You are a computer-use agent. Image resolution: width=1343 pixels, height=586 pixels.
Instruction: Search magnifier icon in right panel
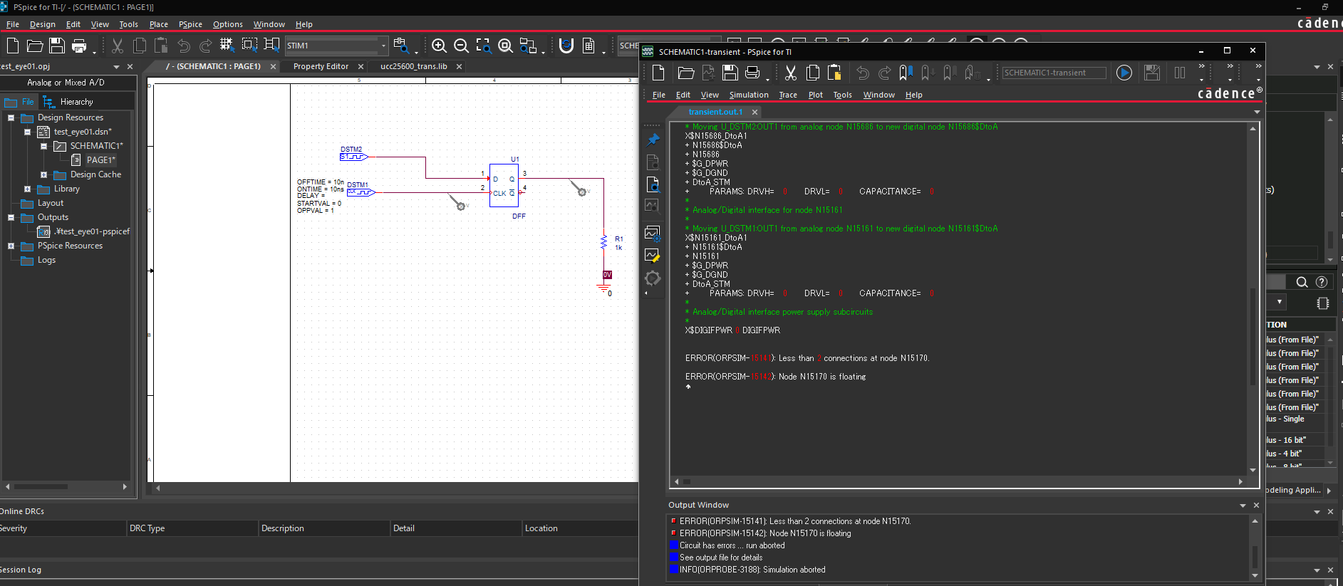pyautogui.click(x=1302, y=282)
